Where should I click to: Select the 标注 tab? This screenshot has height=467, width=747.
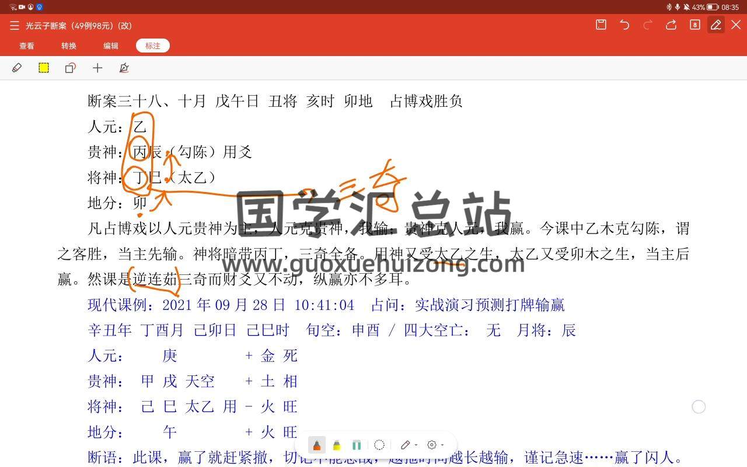pos(153,46)
